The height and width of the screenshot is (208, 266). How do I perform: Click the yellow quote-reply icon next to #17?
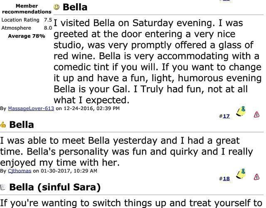click(x=241, y=112)
